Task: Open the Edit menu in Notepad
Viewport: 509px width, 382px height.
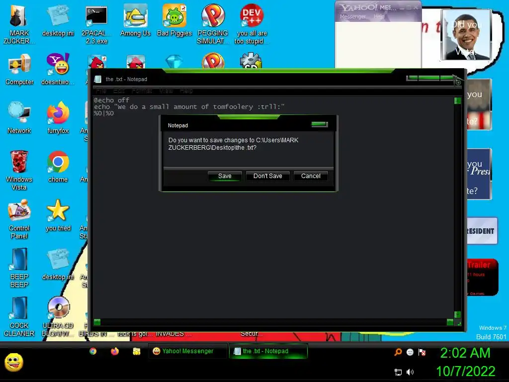Action: 119,91
